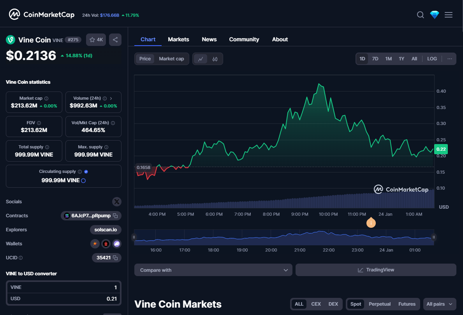
Task: Open the Community tab
Action: pyautogui.click(x=244, y=39)
